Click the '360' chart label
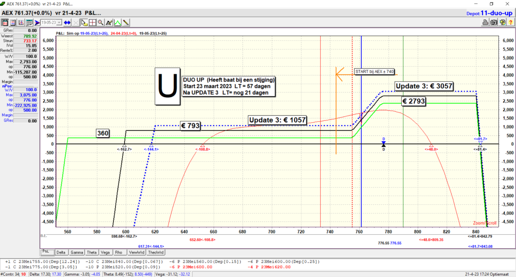Viewport: 516px width, 277px height. [103, 133]
